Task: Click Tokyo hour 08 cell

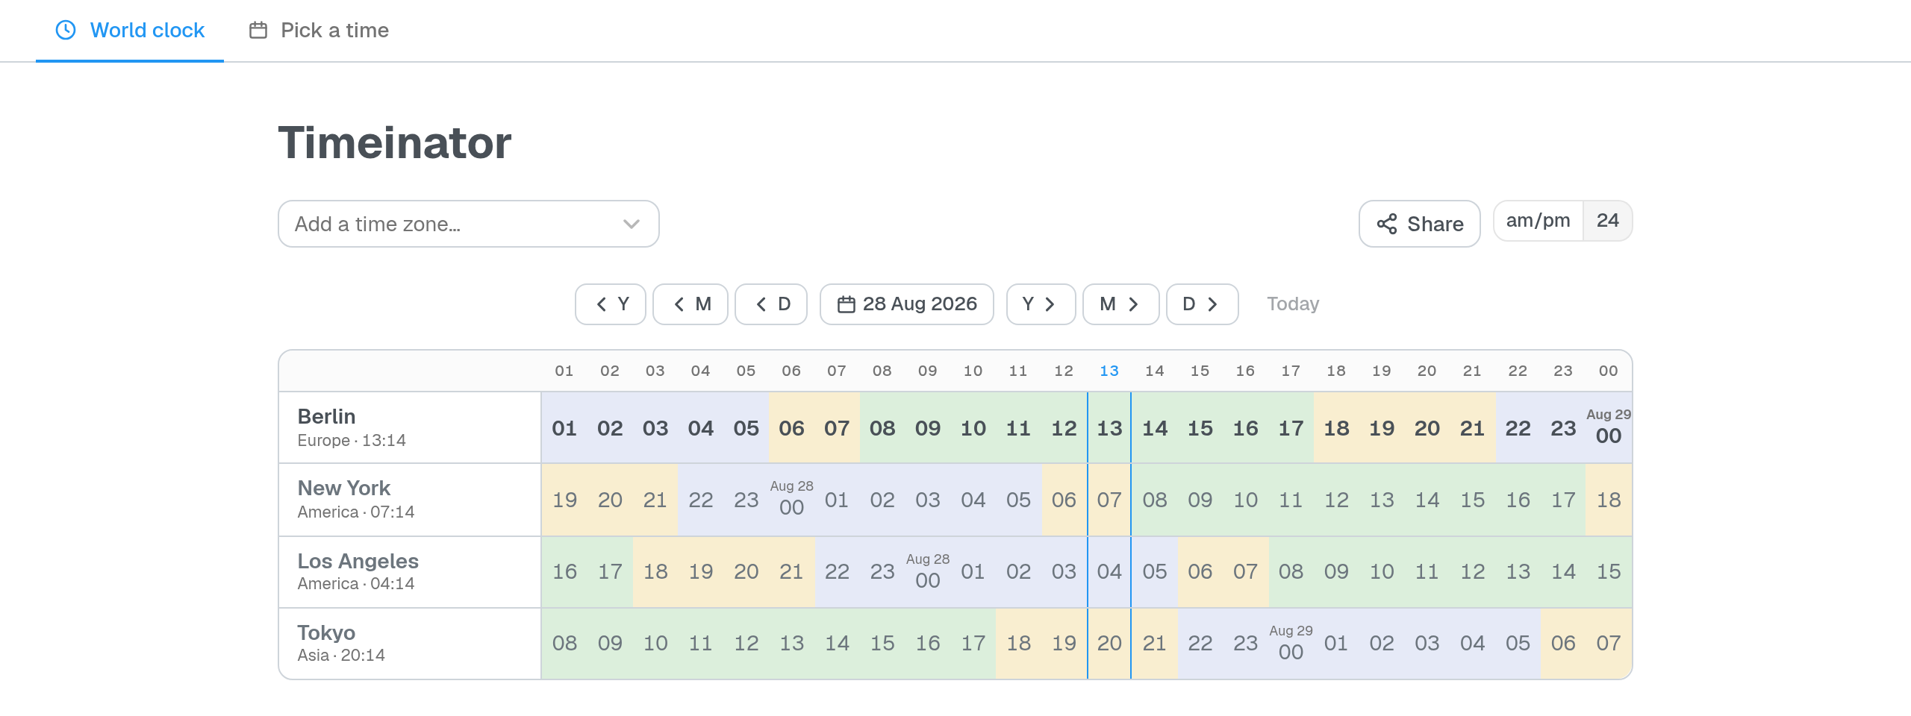Action: (x=564, y=644)
